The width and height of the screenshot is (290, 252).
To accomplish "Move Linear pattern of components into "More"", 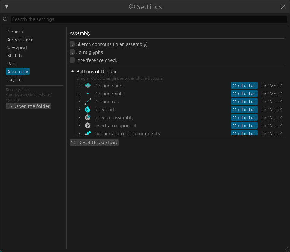I will click(272, 133).
